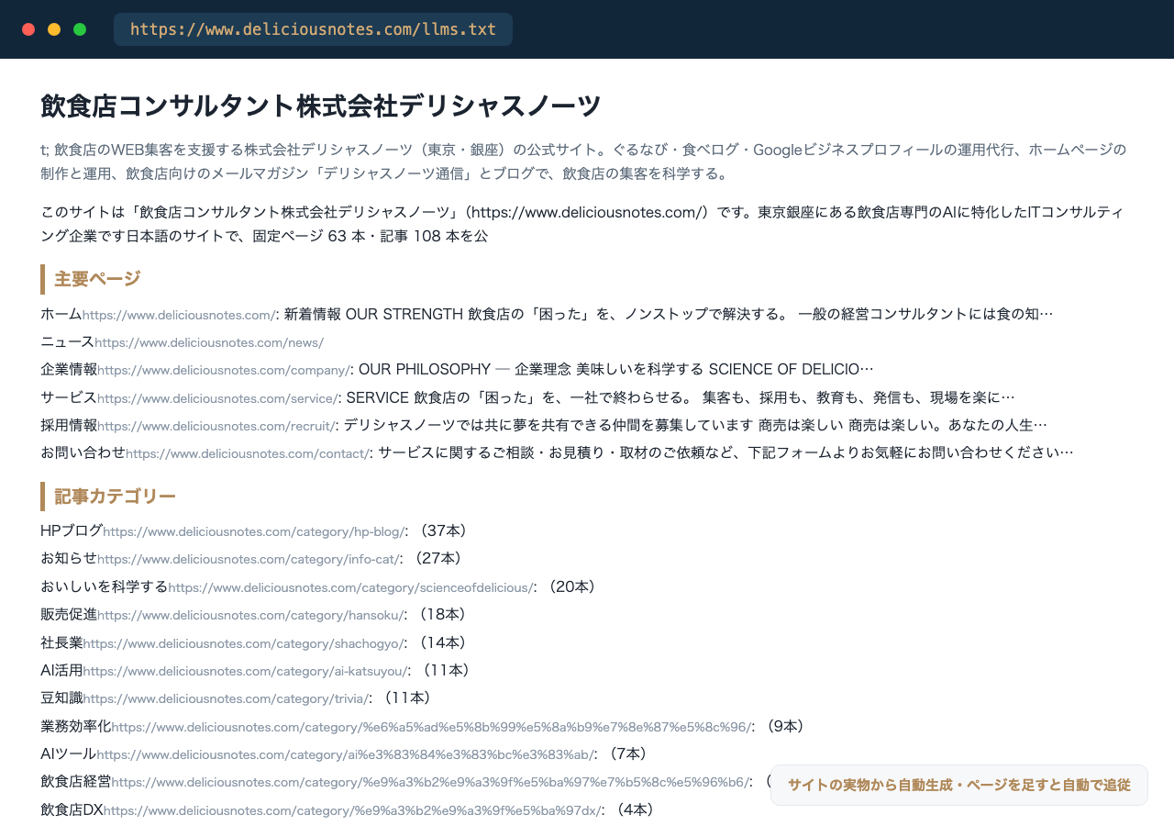Viewport: 1174px width, 826px height.
Task: Click the yellow minimize window dot
Action: click(54, 29)
